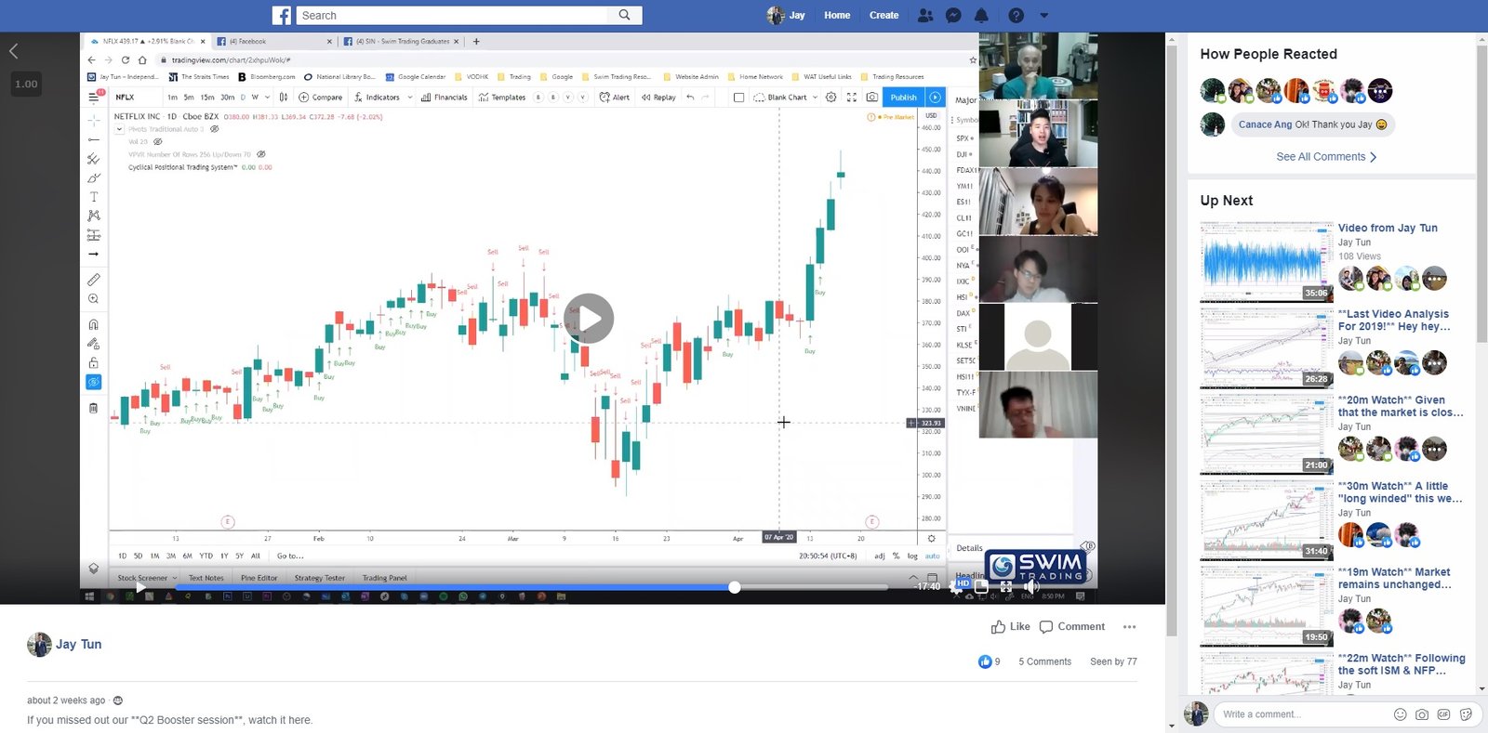Screen dimensions: 1488x733
Task: Select the pitchfork drawing tool
Action: pos(94,159)
